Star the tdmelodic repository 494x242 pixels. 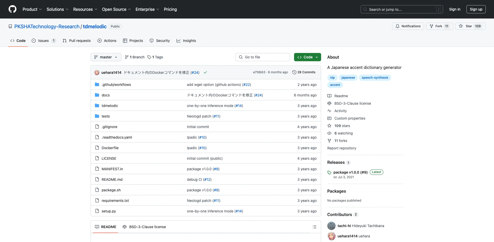coord(470,26)
